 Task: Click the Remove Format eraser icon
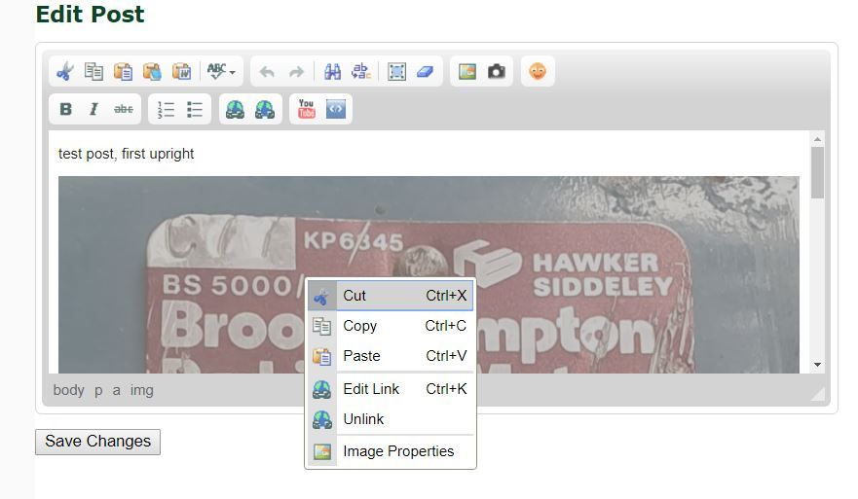426,72
